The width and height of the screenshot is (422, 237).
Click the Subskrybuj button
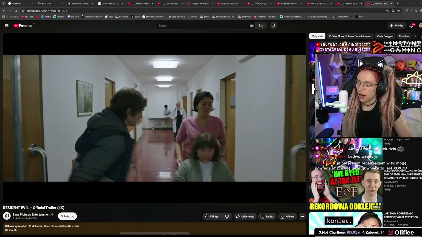(x=67, y=216)
